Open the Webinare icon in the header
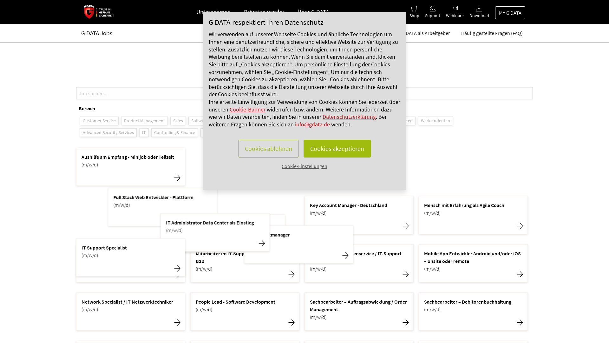Viewport: 609px width, 343px height. (x=455, y=9)
